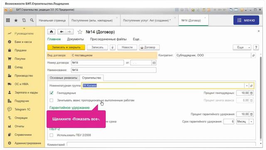Open title bar dropdown arrow near info
The width and height of the screenshot is (266, 150).
(246, 10)
